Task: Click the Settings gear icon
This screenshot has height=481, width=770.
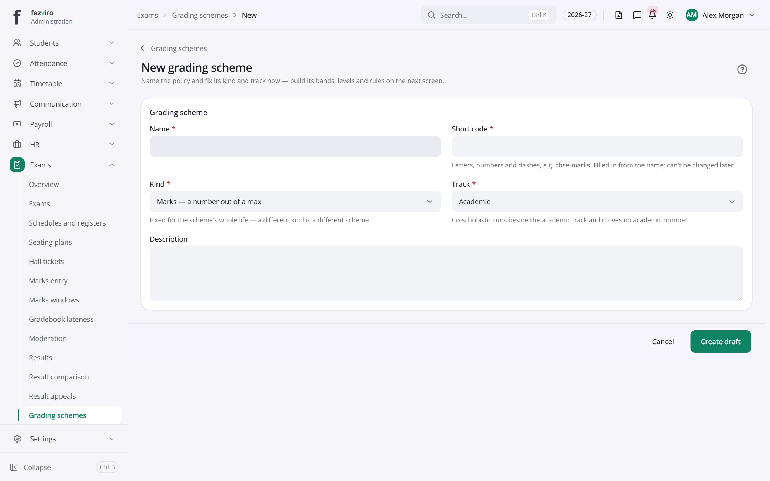Action: click(x=17, y=439)
